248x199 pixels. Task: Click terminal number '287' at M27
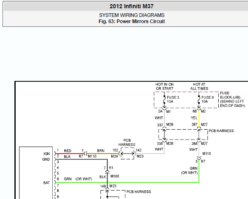(x=194, y=125)
